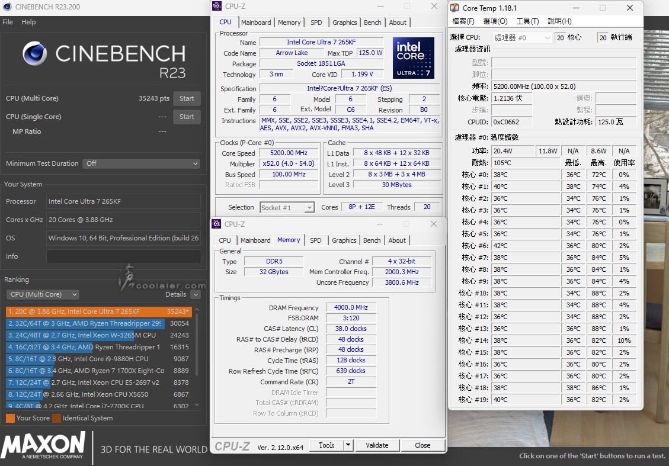Screen dimensions: 669x466
Task: Click the ranking list scrollbar up arrow
Action: click(x=197, y=309)
